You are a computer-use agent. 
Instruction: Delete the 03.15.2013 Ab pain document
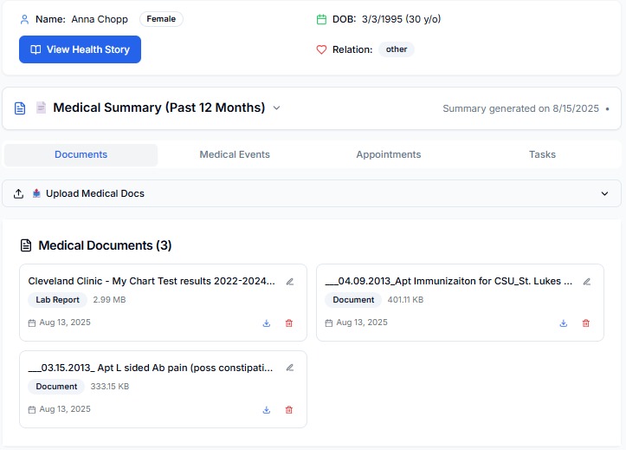click(289, 409)
